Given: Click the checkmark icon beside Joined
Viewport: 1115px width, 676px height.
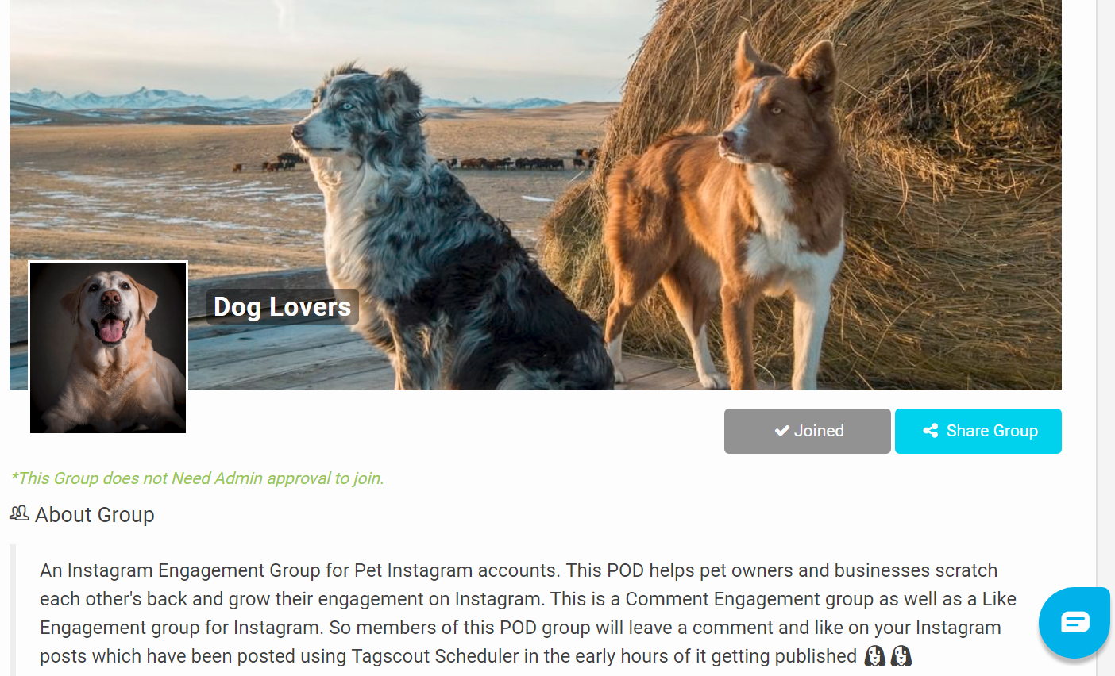Looking at the screenshot, I should (x=781, y=431).
